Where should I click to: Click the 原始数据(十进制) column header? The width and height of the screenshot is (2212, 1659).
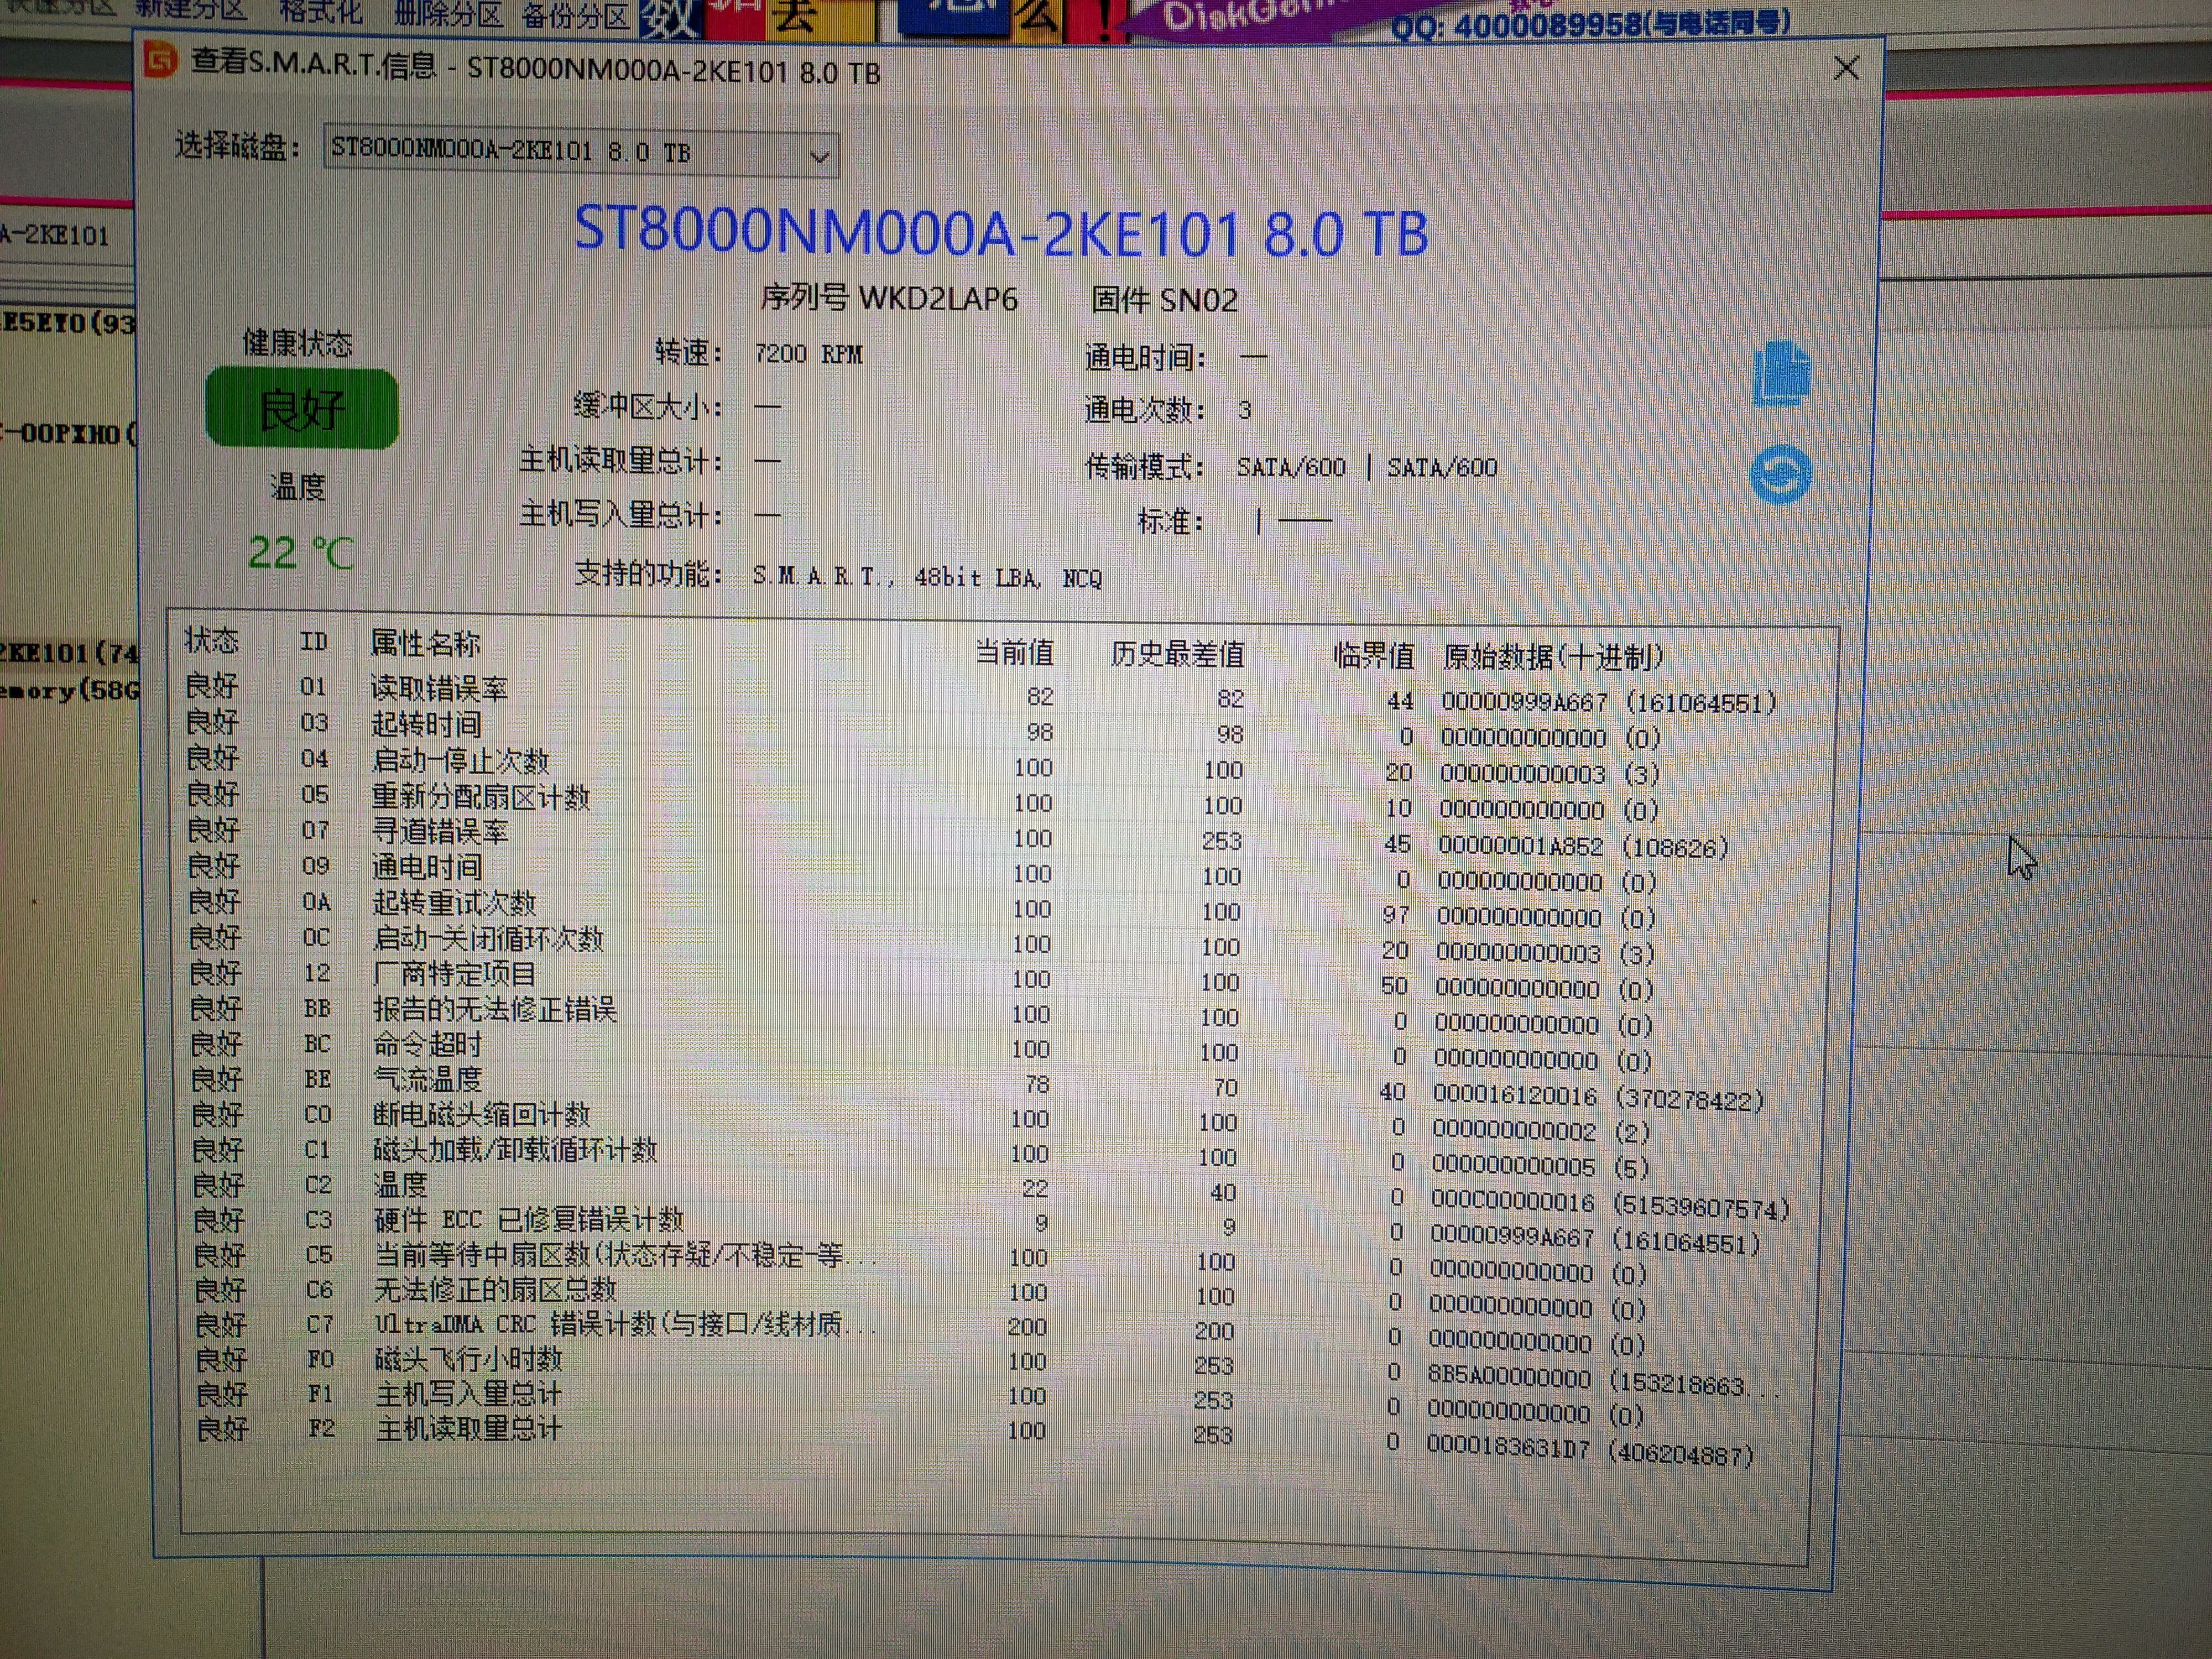coord(1553,657)
